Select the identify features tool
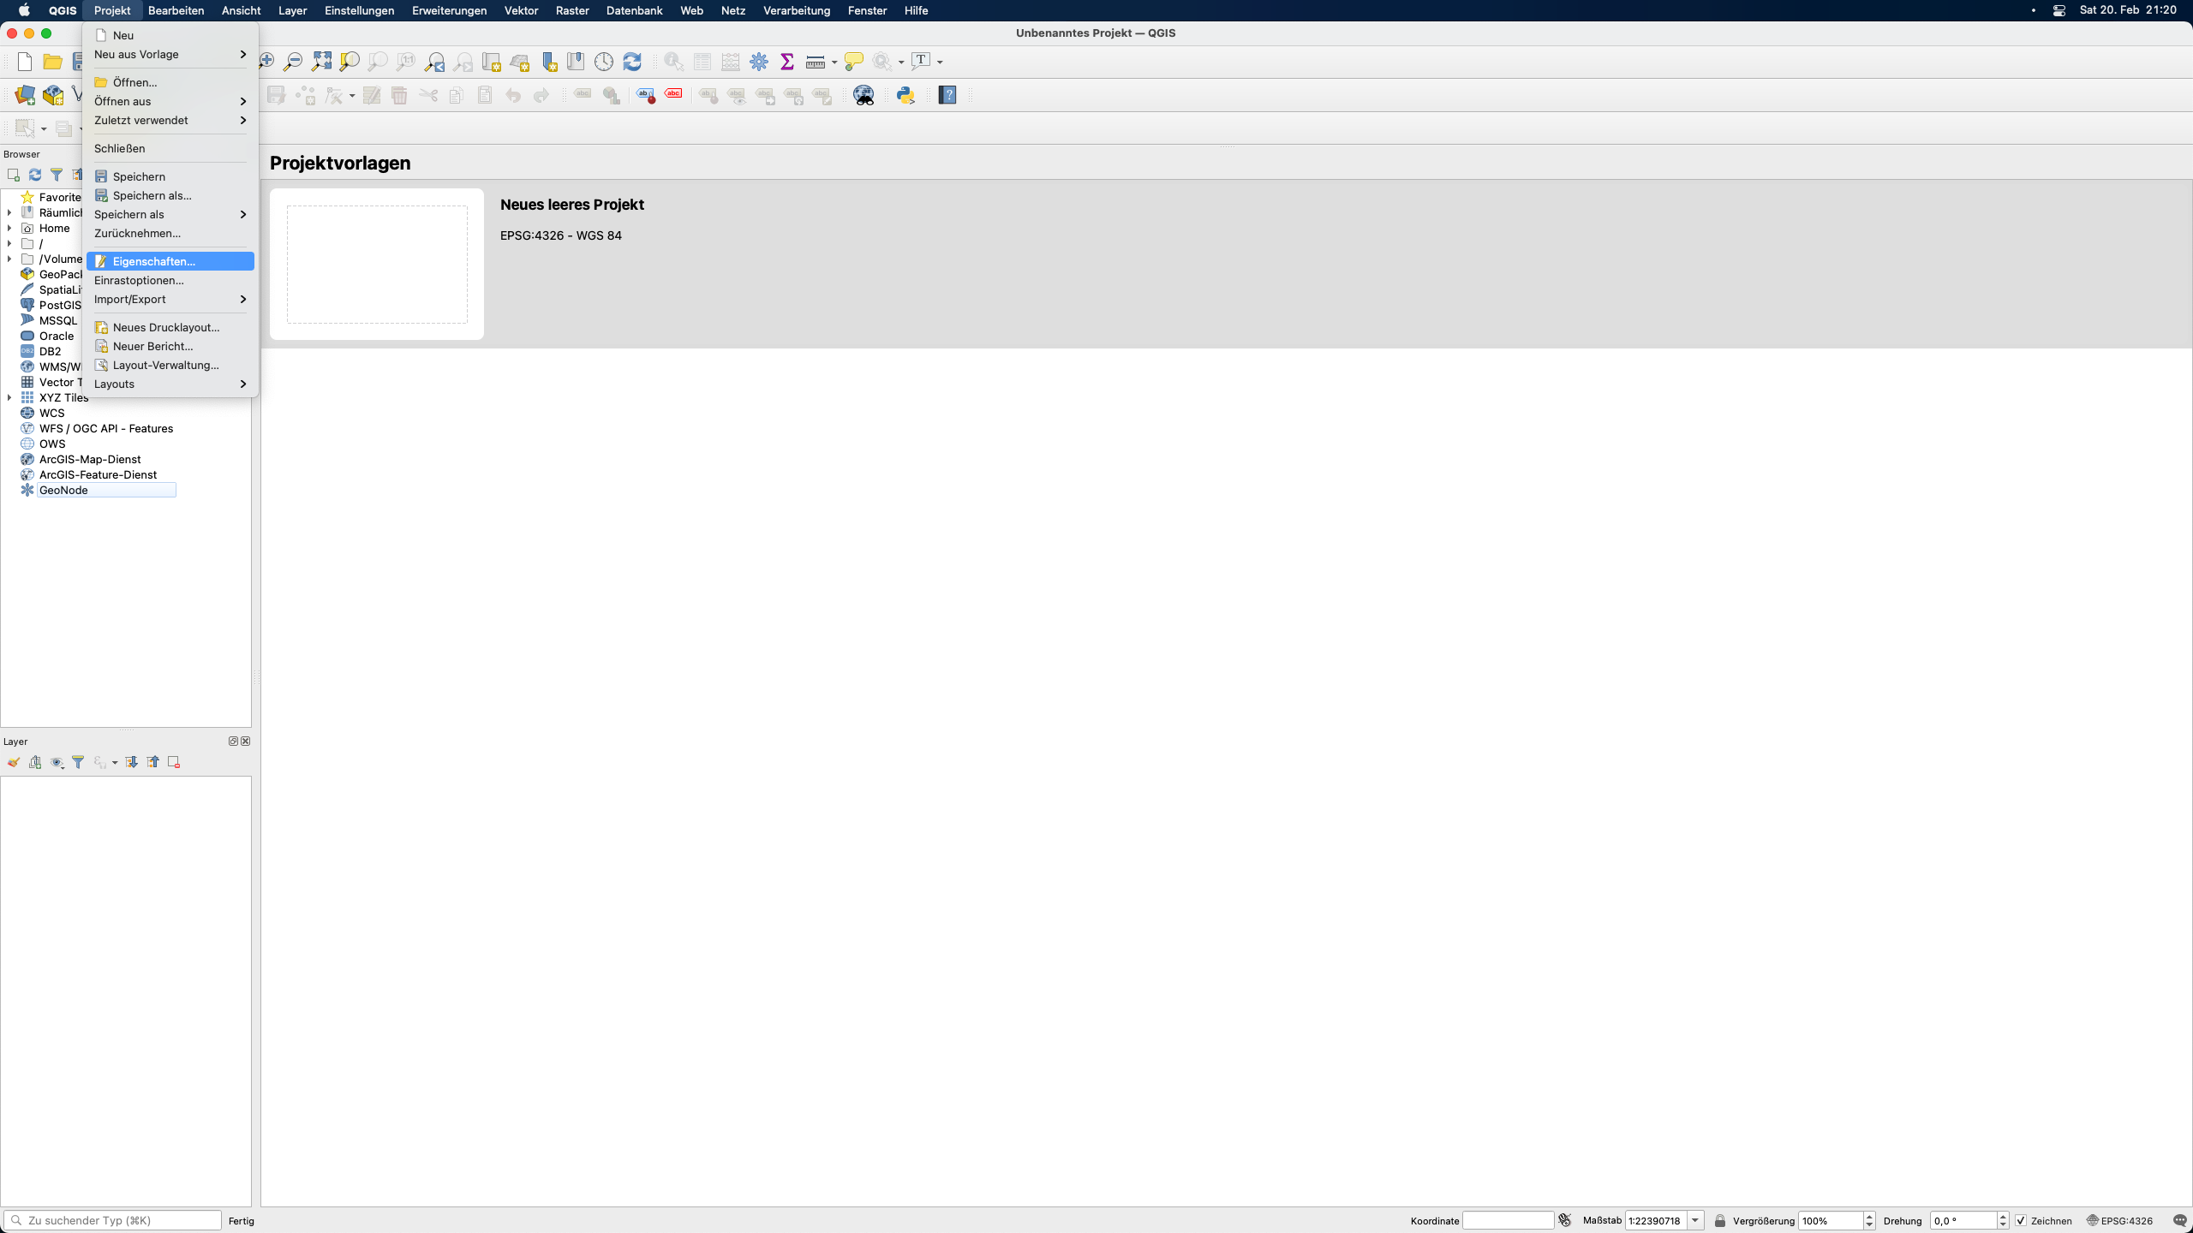The width and height of the screenshot is (2193, 1233). (x=673, y=62)
